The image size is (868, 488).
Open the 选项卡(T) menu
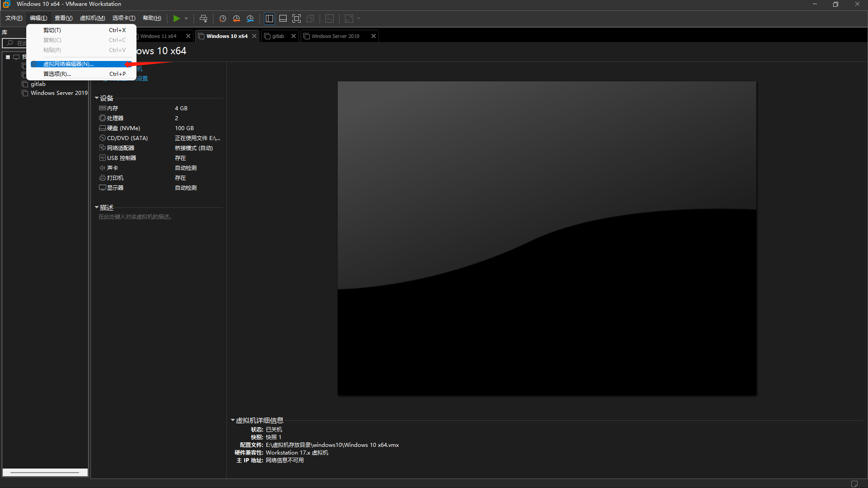(123, 18)
